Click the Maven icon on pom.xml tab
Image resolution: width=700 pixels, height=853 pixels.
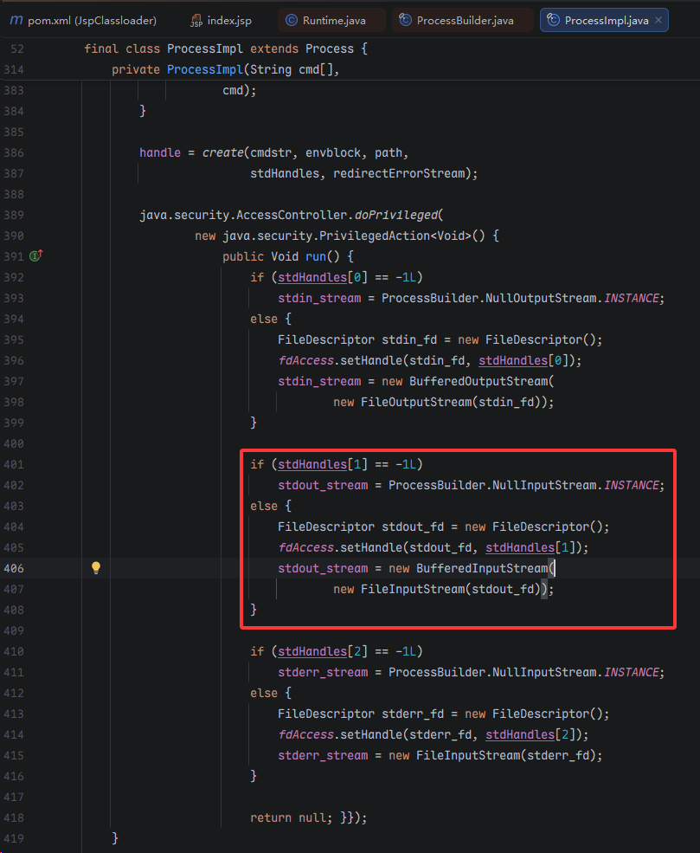point(16,20)
